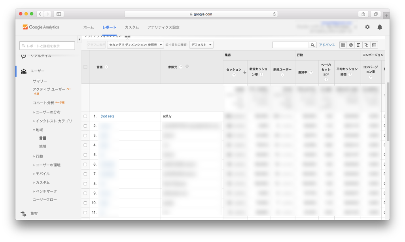This screenshot has height=242, width=405.
Task: Select 言語 under 地域 in sidebar
Action: coord(43,138)
